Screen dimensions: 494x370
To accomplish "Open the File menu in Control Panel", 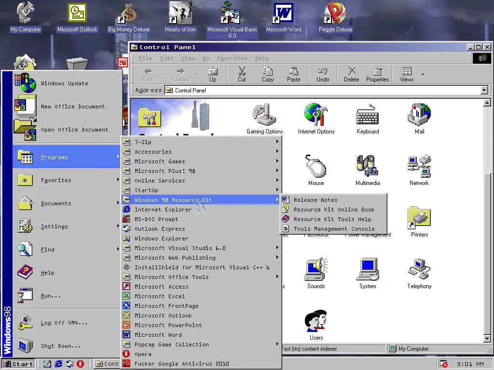I will point(145,58).
